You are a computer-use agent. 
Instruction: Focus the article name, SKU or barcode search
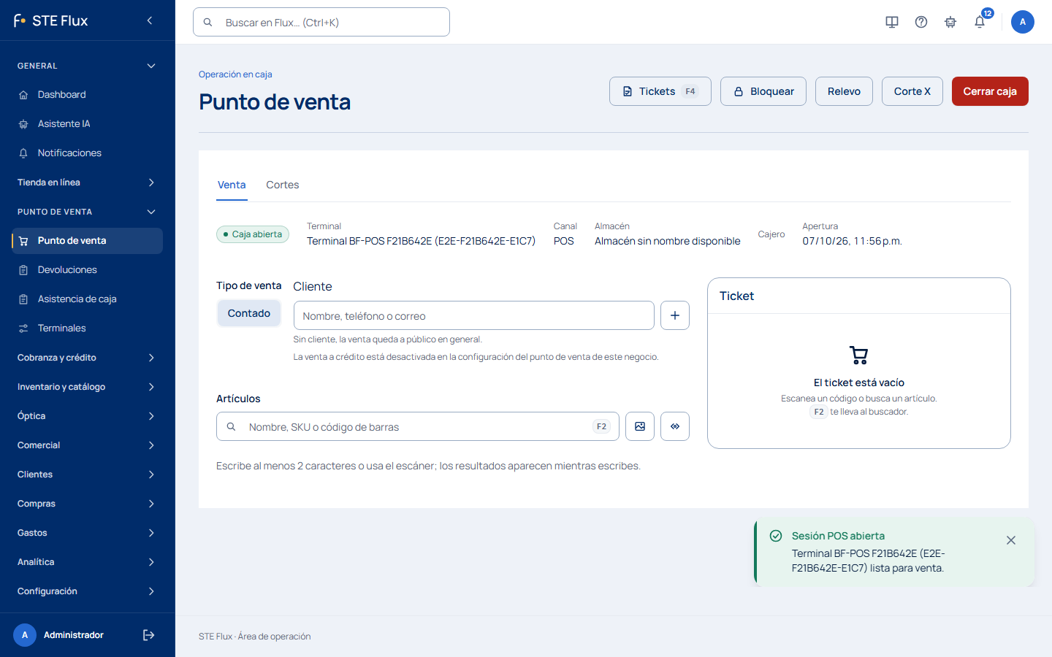tap(418, 426)
